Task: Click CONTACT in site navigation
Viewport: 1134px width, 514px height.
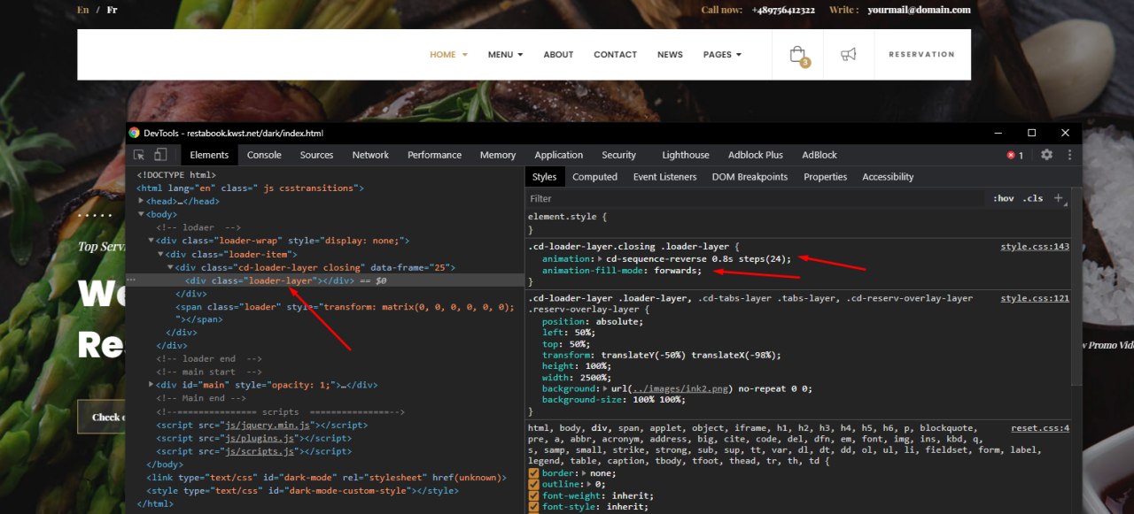Action: click(x=615, y=55)
